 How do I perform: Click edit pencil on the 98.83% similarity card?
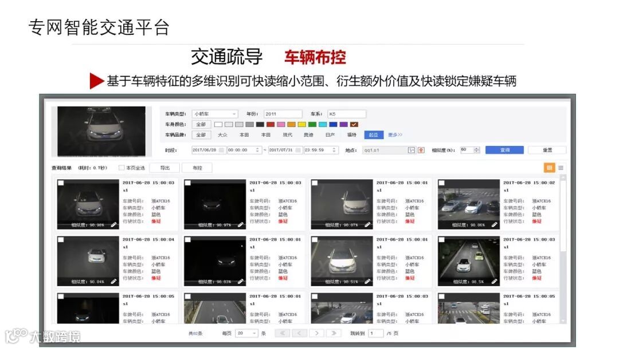tap(240, 282)
